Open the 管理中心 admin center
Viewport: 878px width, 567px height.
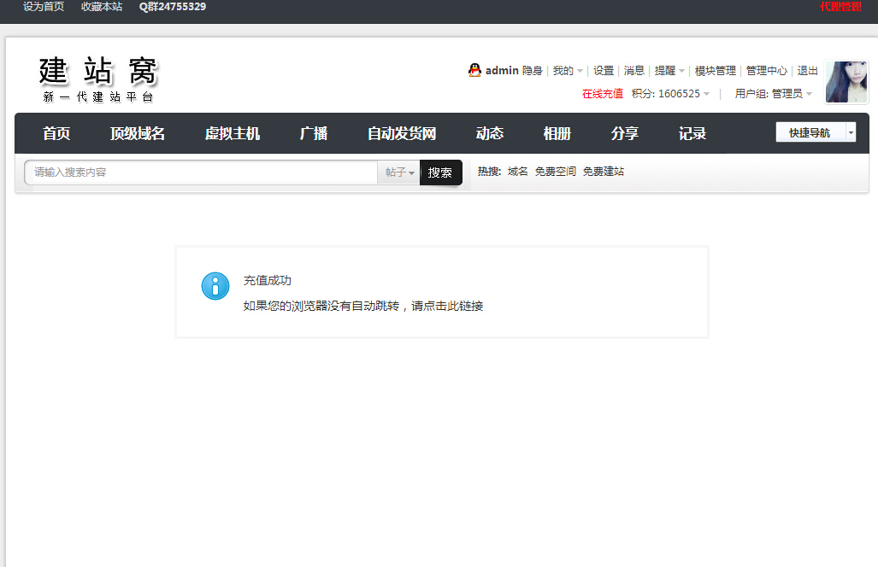click(x=766, y=71)
